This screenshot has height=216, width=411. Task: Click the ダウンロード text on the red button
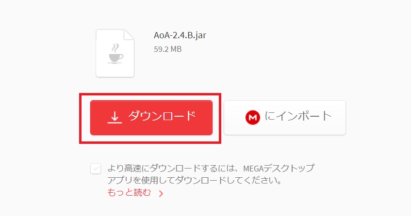click(162, 116)
